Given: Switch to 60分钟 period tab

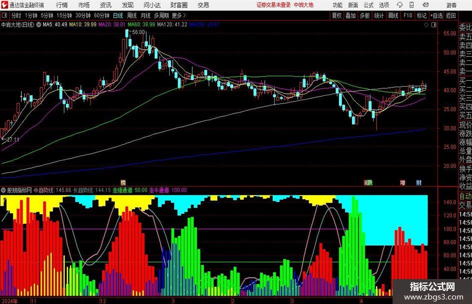Looking at the screenshot, I should point(101,15).
